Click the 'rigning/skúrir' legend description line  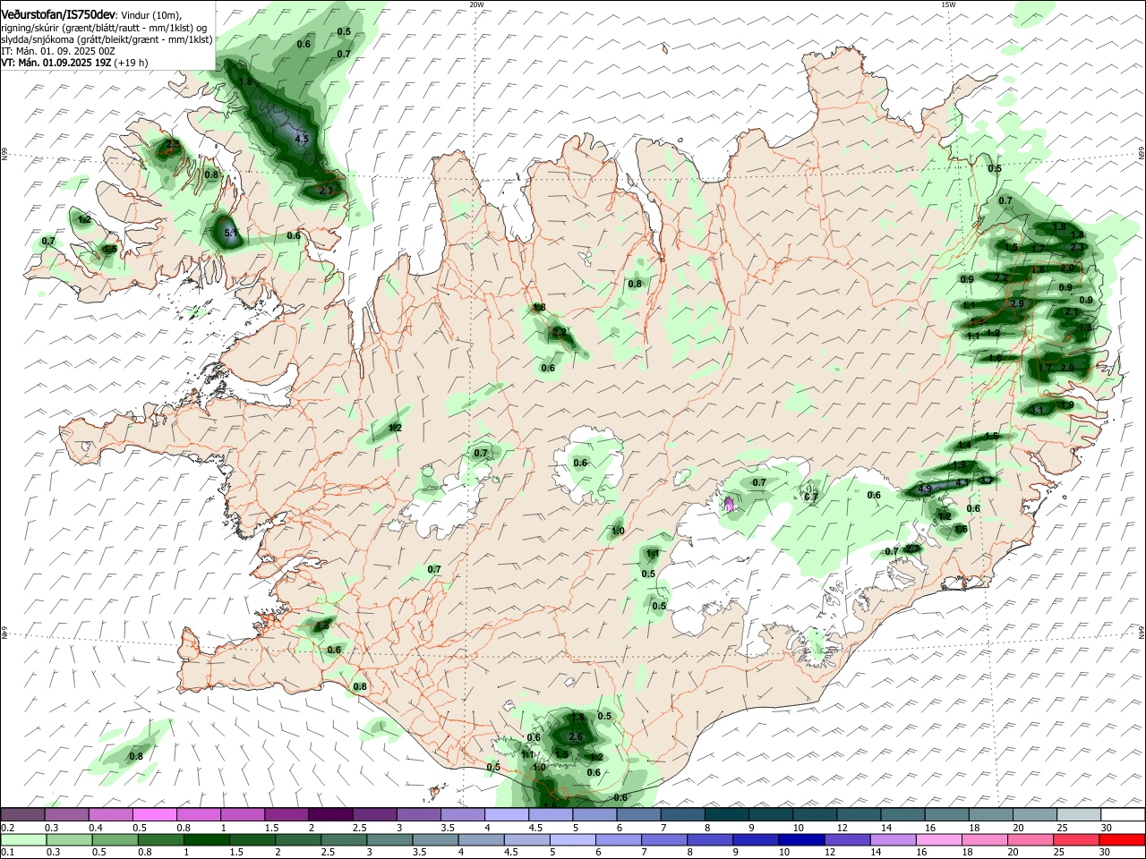click(x=105, y=28)
